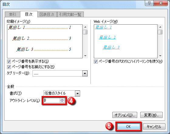Open the タブ リーダー dropdown
Viewport: 170px width, 134px height.
[x=85, y=74]
